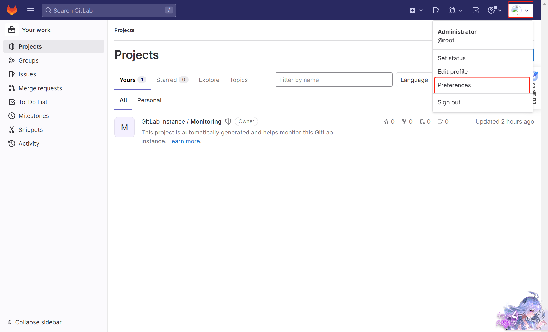Open Snippets in sidebar
Viewport: 548px width, 332px height.
(30, 130)
